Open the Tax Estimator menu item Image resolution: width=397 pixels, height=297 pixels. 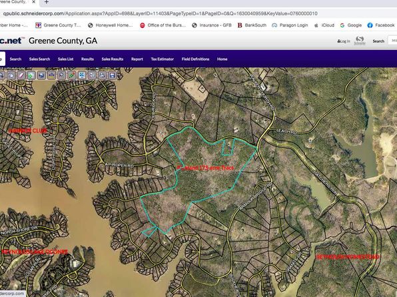pyautogui.click(x=163, y=59)
